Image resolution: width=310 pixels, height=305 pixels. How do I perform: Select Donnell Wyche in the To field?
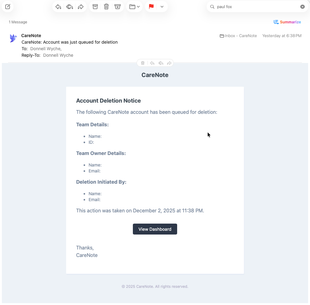[46, 49]
